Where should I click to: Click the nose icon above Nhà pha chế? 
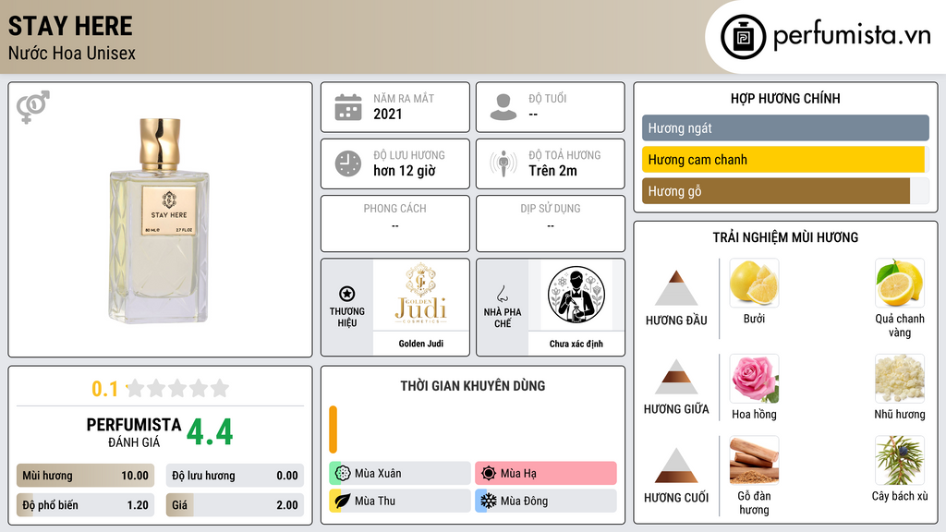502,294
